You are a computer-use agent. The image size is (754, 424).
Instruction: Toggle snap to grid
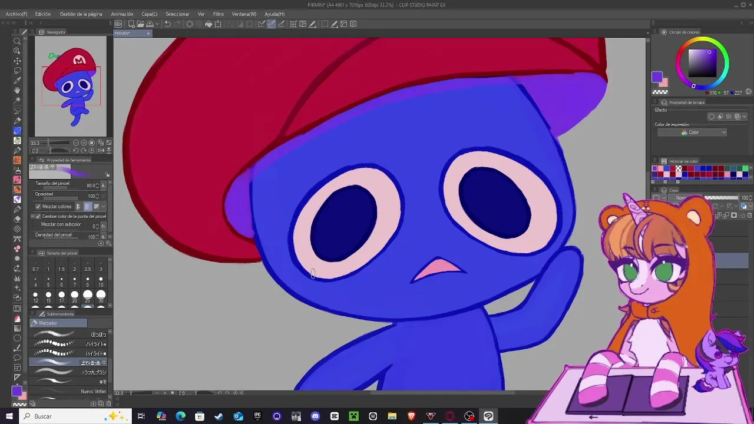click(x=281, y=24)
